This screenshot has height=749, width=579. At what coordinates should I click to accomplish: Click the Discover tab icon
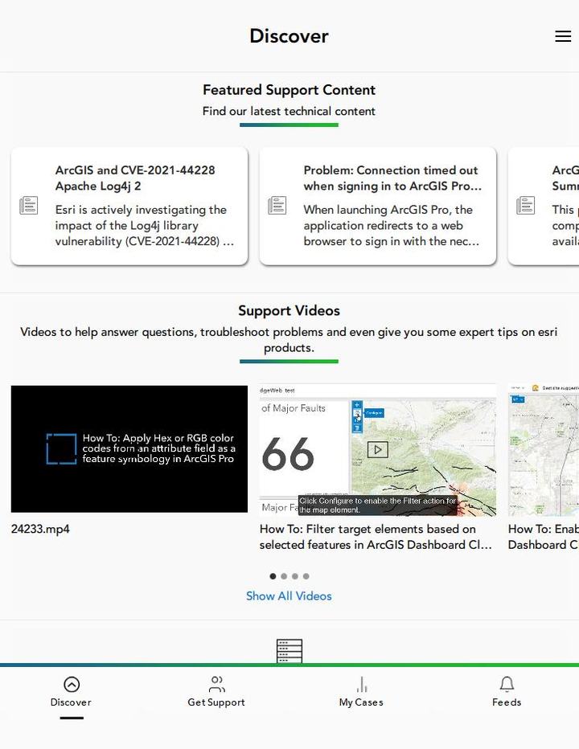pyautogui.click(x=72, y=684)
